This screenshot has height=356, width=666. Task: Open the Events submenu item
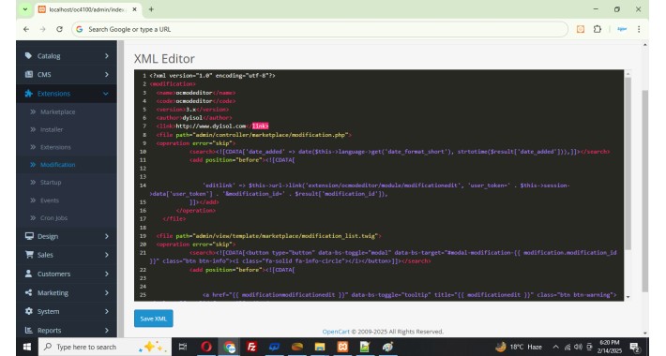point(50,200)
